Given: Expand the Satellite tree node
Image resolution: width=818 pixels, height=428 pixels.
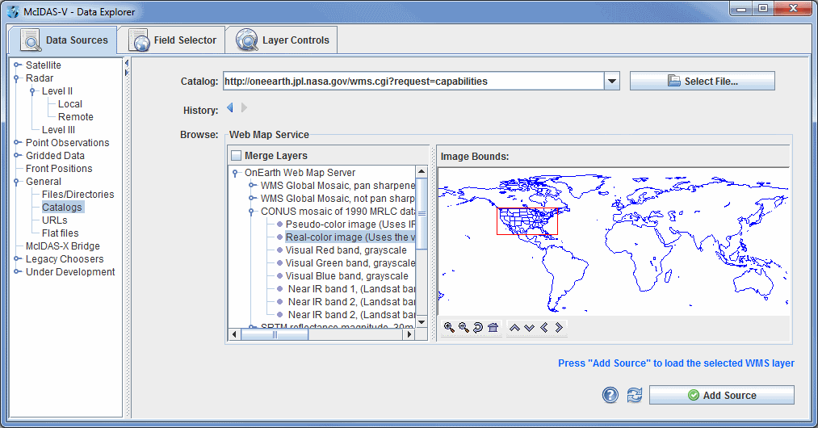Looking at the screenshot, I should coord(17,65).
